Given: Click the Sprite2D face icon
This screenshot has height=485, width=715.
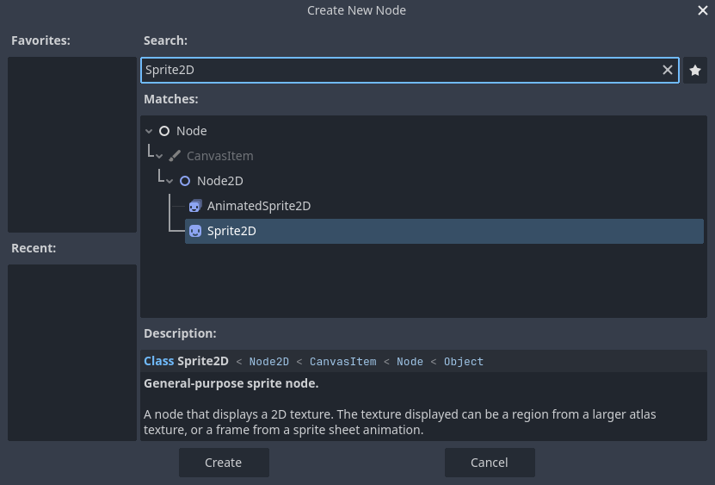Looking at the screenshot, I should [195, 231].
